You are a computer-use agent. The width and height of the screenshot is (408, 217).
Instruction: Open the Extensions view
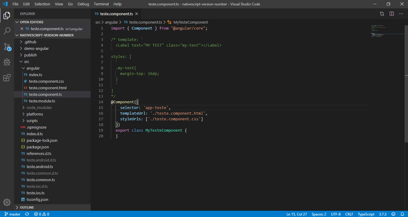[x=7, y=78]
